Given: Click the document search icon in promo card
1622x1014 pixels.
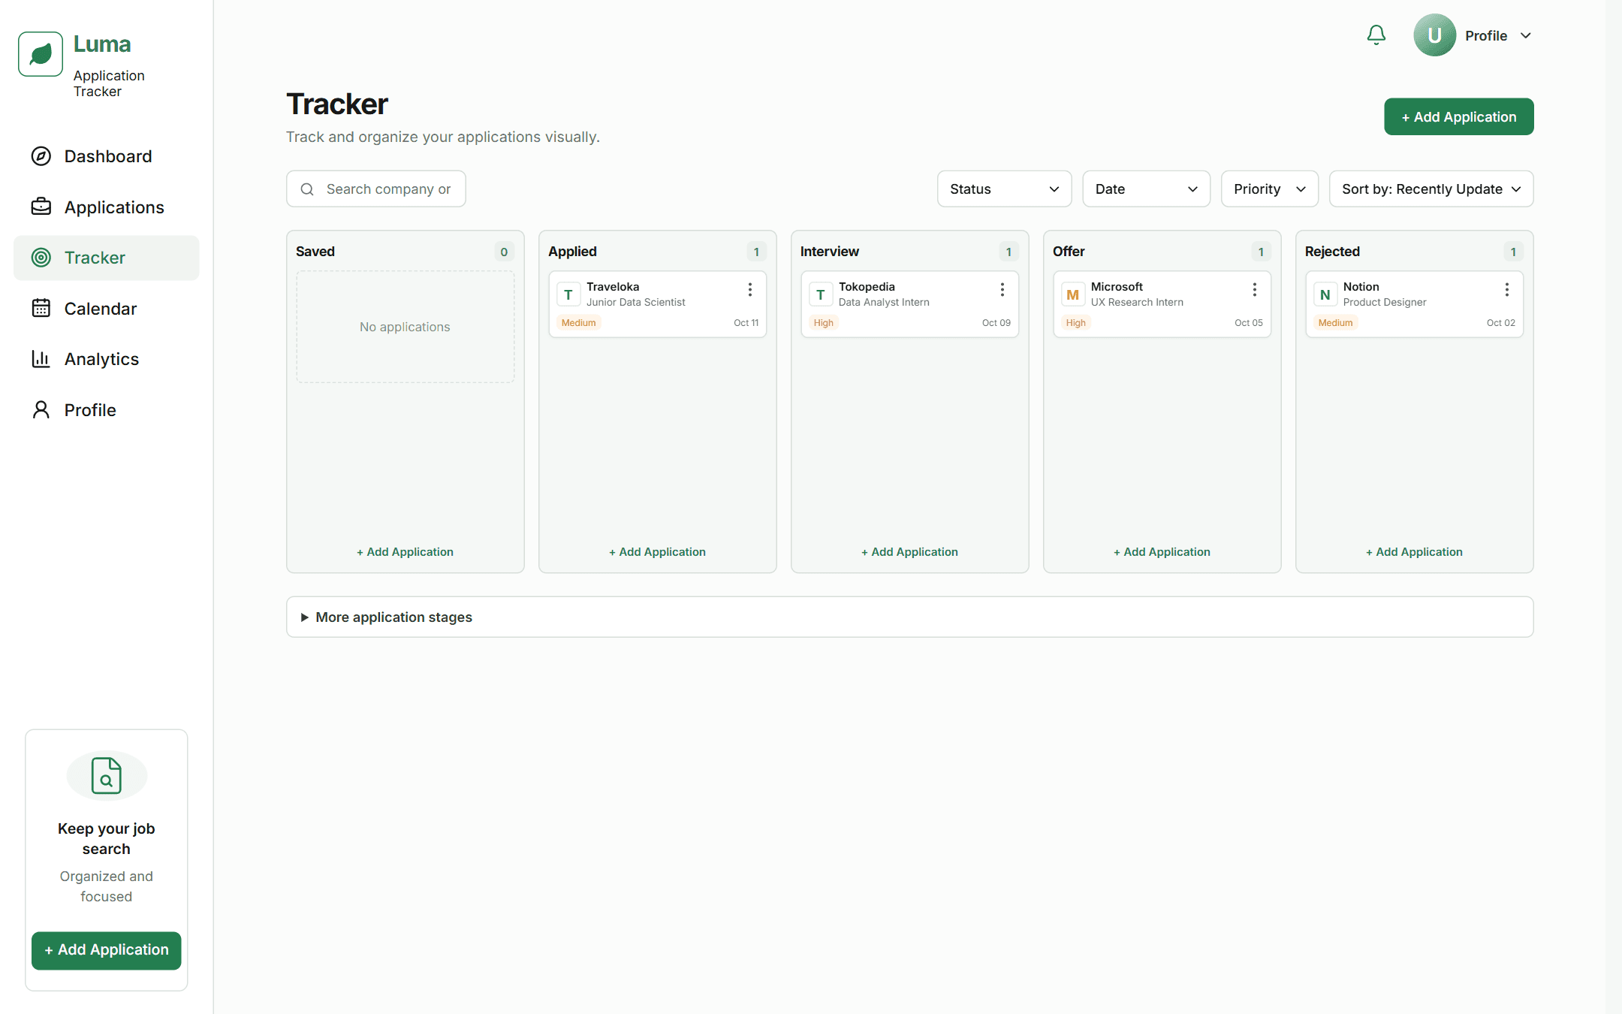Looking at the screenshot, I should click(x=107, y=775).
